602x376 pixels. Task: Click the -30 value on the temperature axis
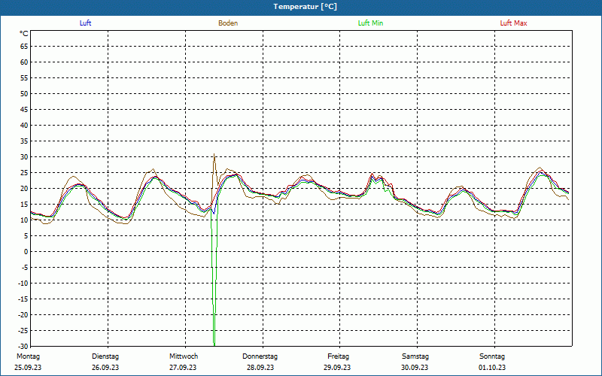(23, 347)
